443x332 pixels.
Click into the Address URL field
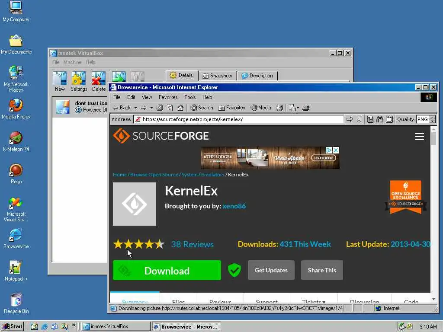tap(239, 119)
